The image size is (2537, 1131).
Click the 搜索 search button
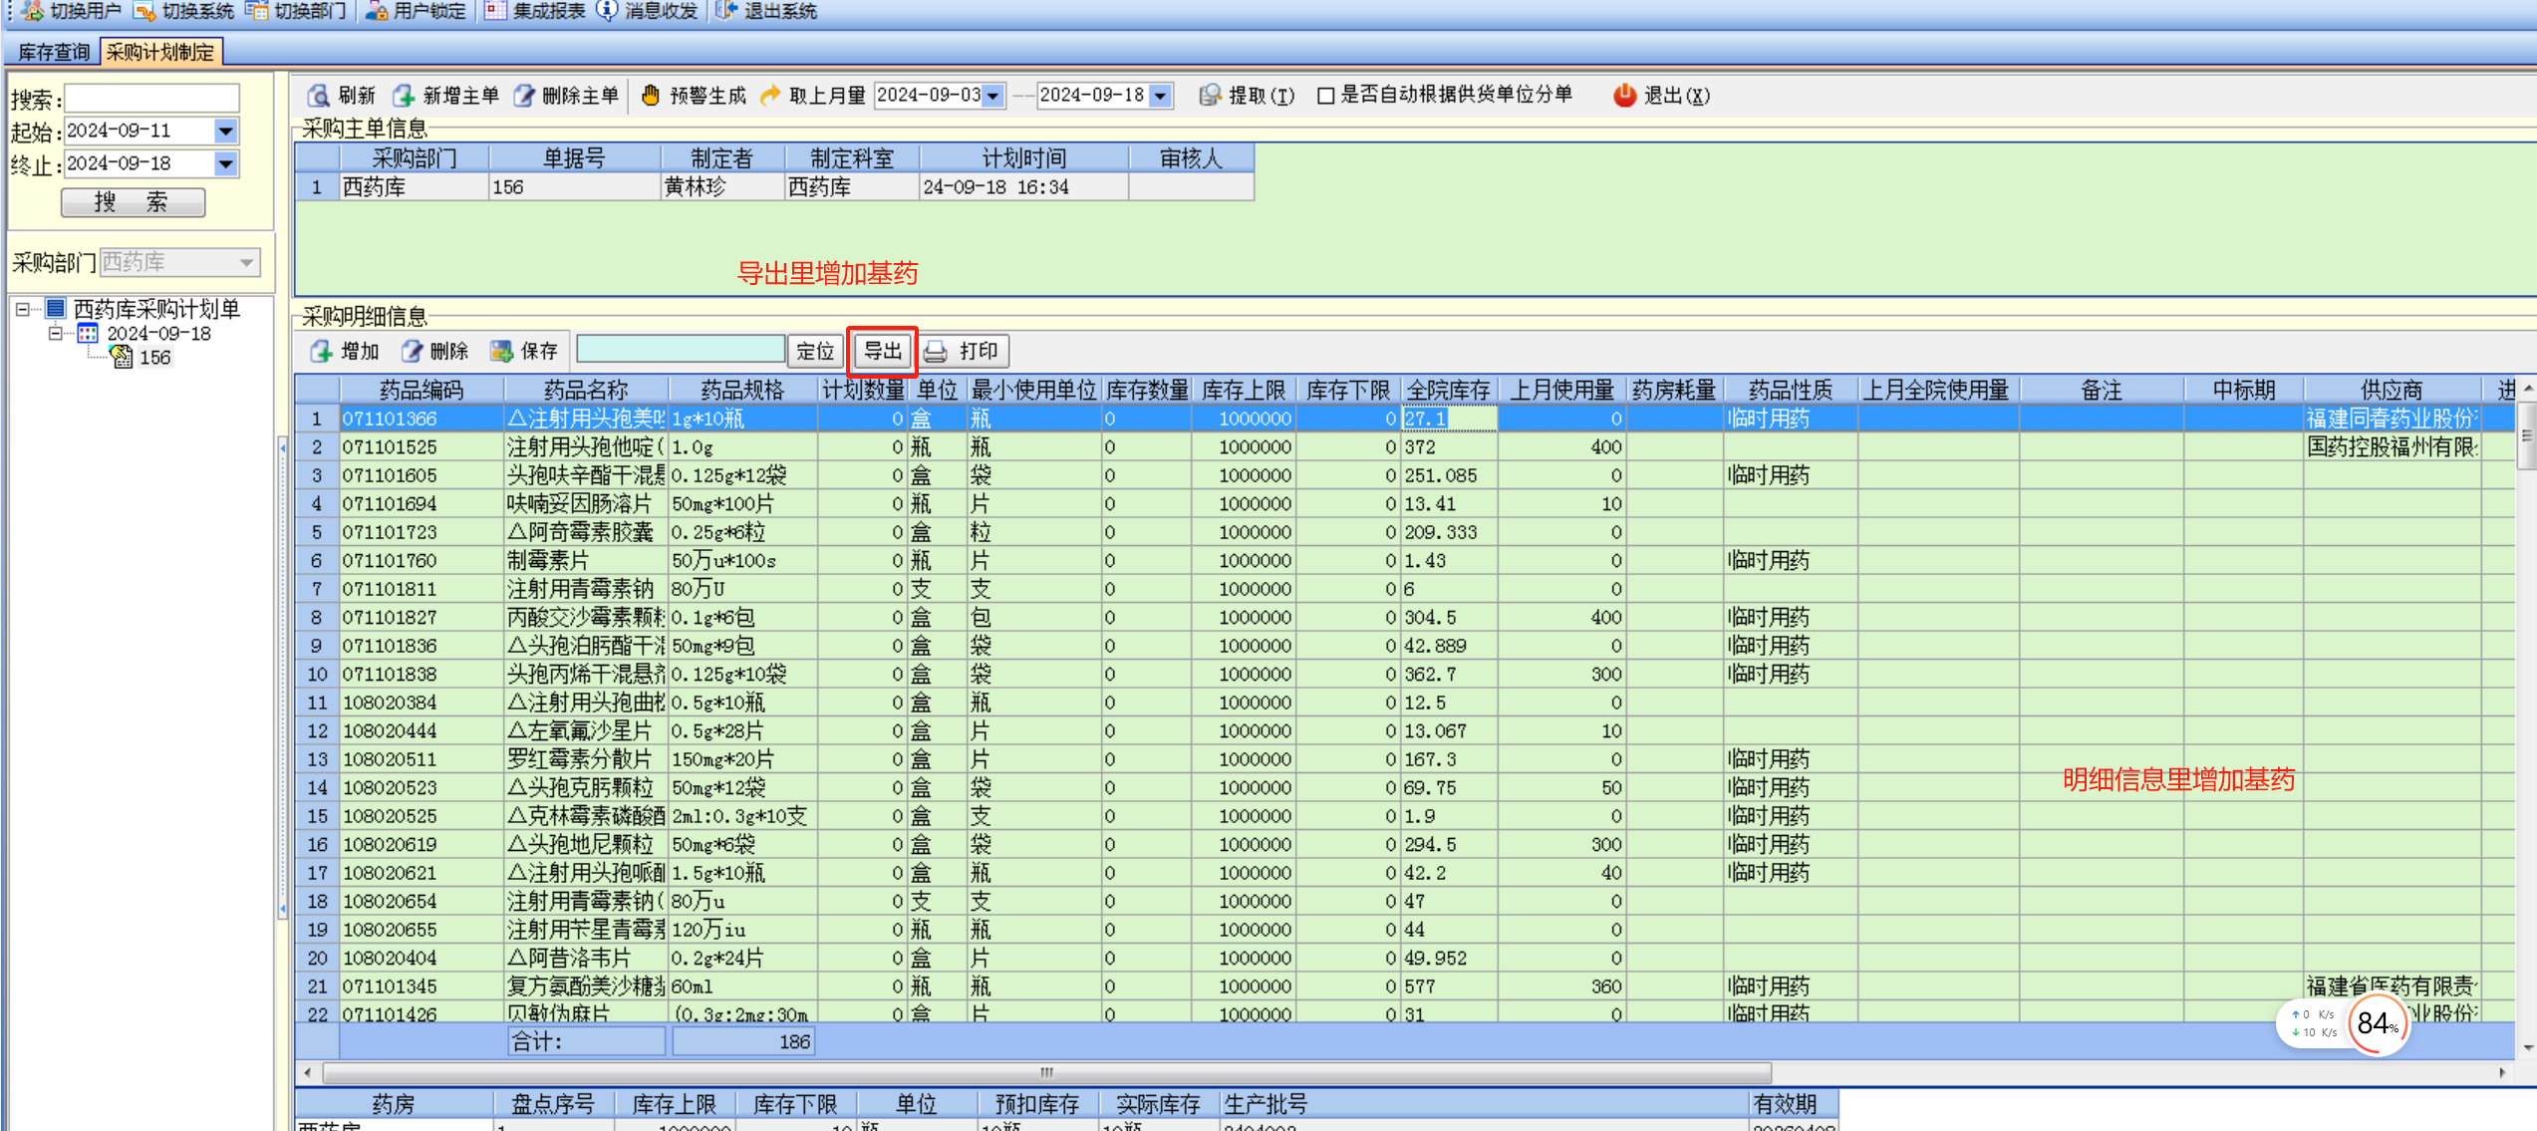(x=133, y=203)
